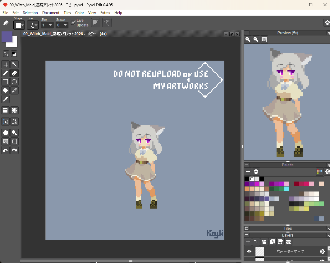The image size is (330, 263).
Task: Toggle the eraser erase-to-secondary option button
Action: tap(95, 22)
